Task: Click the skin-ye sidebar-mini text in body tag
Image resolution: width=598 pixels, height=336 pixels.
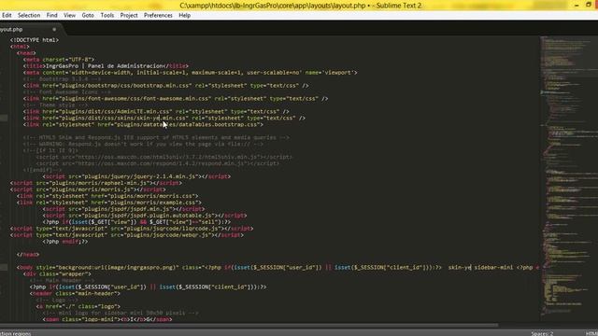Action: [x=480, y=268]
